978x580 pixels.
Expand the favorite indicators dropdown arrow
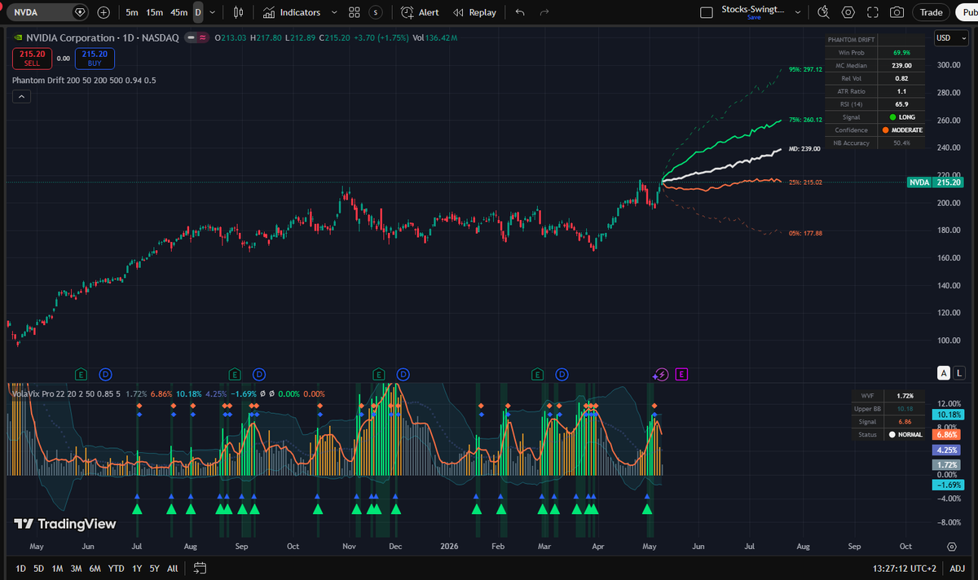(x=335, y=12)
